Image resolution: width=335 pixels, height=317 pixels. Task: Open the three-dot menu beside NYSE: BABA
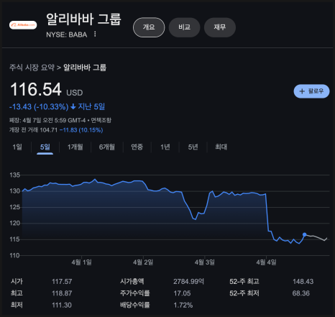(x=95, y=35)
